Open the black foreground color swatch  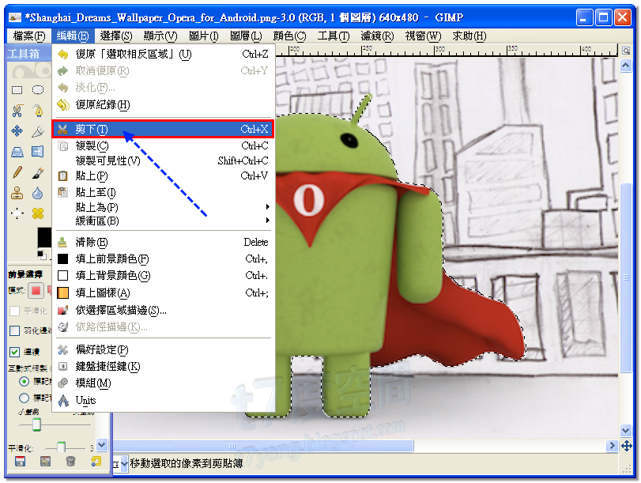[44, 237]
